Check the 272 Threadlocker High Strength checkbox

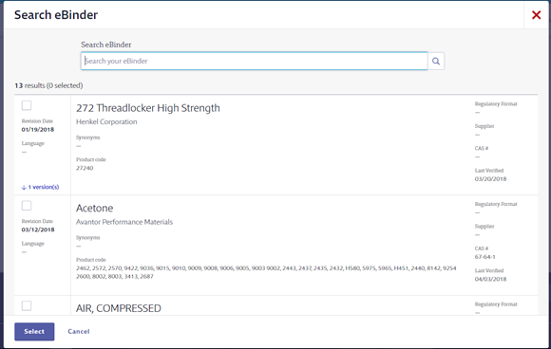pos(27,105)
